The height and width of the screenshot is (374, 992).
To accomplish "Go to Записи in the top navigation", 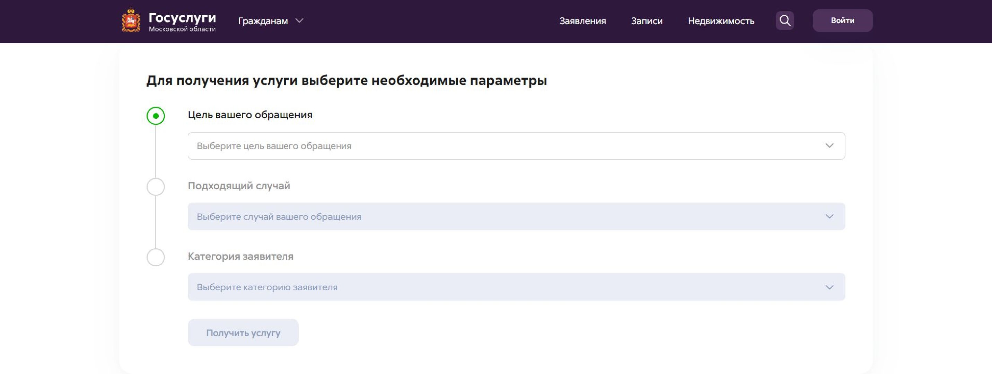I will (647, 21).
